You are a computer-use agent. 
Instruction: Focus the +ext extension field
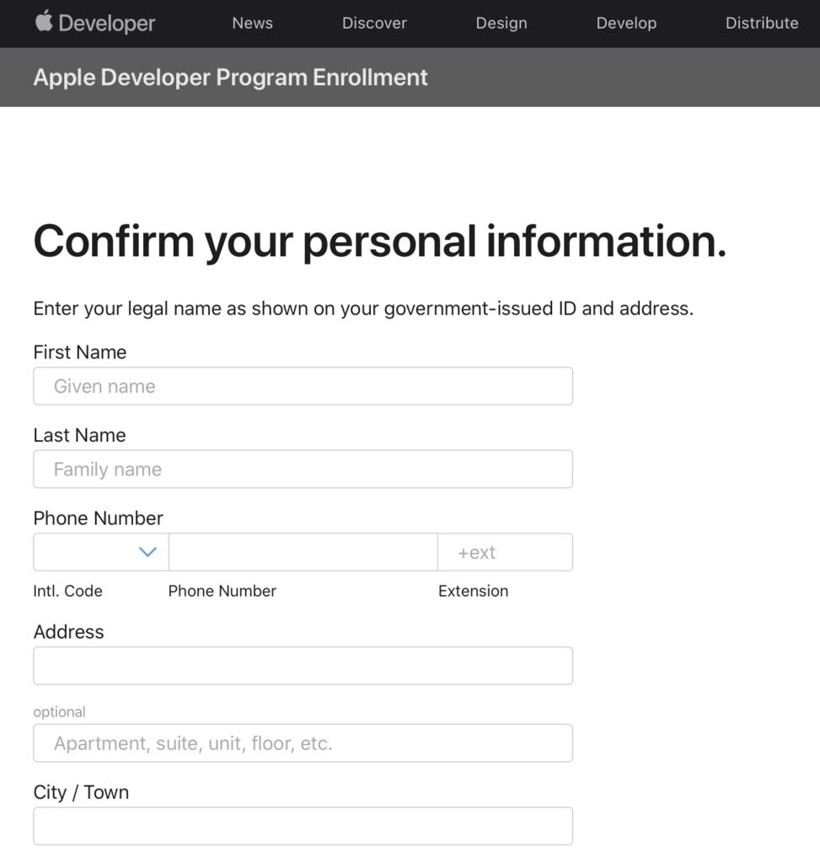click(505, 552)
